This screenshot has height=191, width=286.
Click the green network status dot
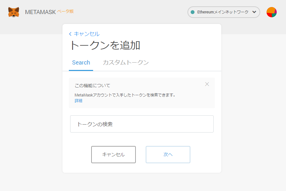click(x=193, y=12)
